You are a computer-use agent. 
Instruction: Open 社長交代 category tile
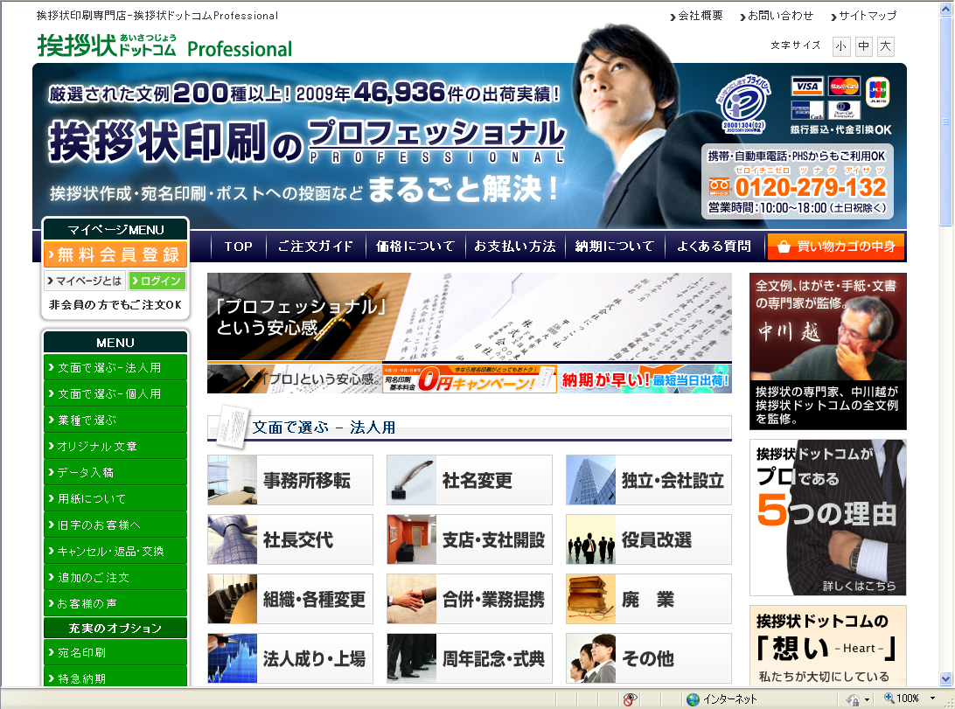[x=290, y=539]
